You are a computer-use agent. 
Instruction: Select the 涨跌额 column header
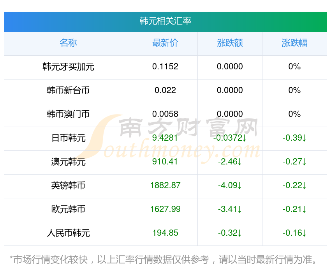[230, 43]
